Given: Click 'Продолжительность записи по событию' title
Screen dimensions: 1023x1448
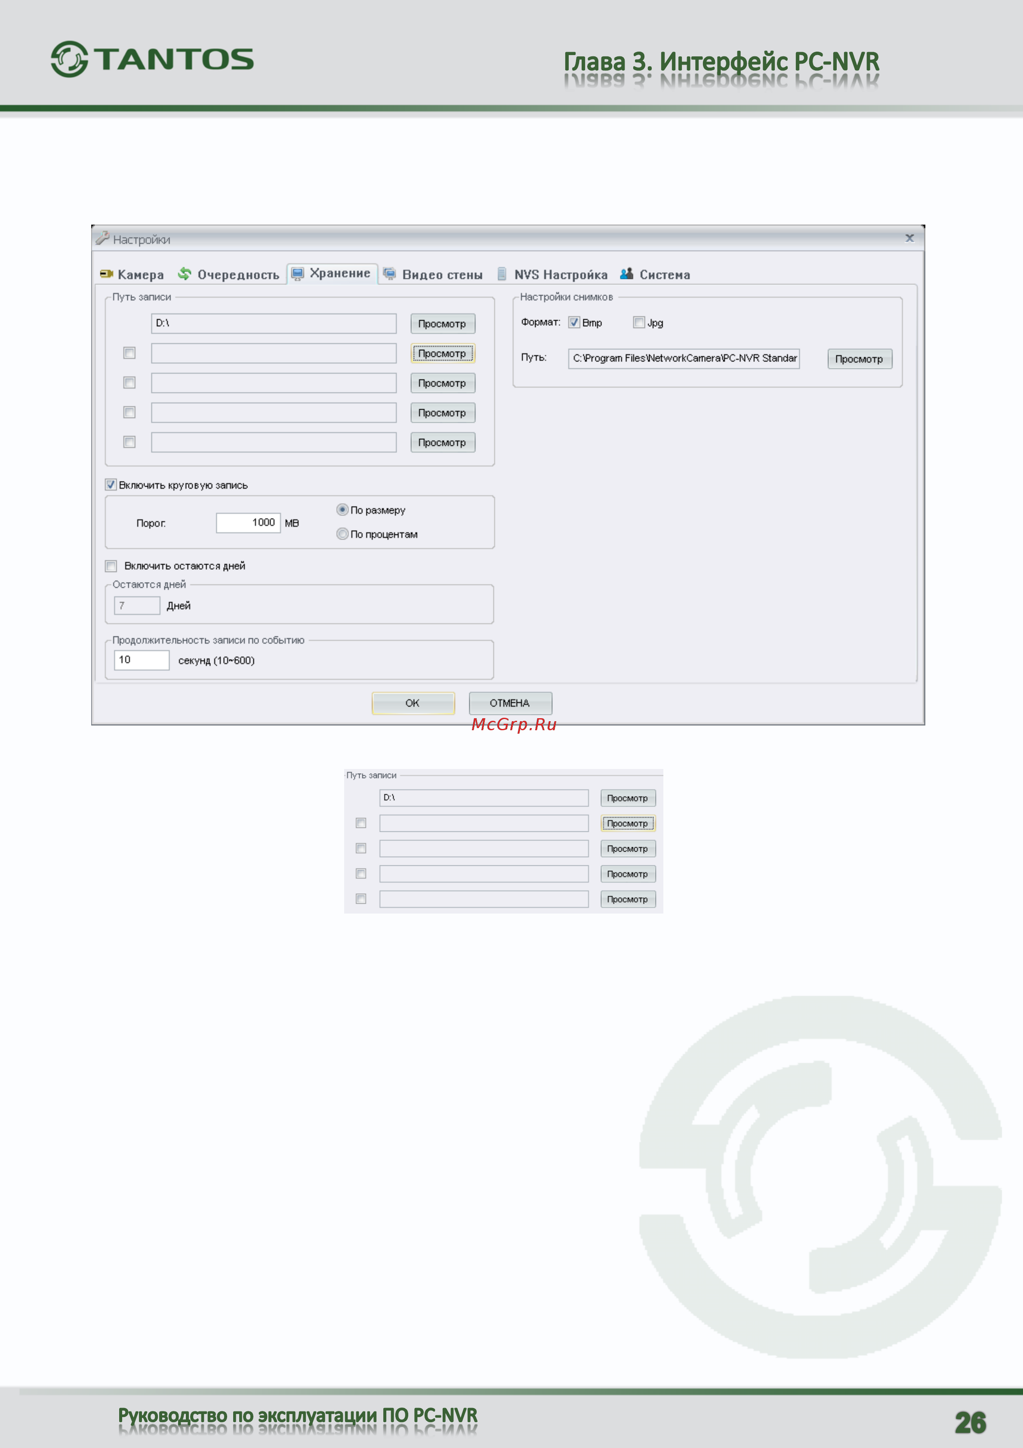Looking at the screenshot, I should click(x=209, y=640).
